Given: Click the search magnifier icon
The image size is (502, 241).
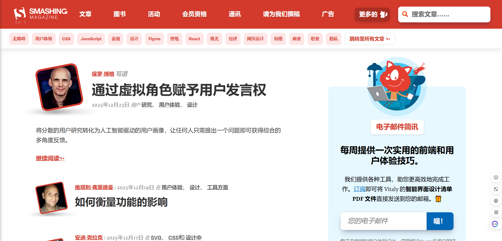Looking at the screenshot, I should pos(405,14).
